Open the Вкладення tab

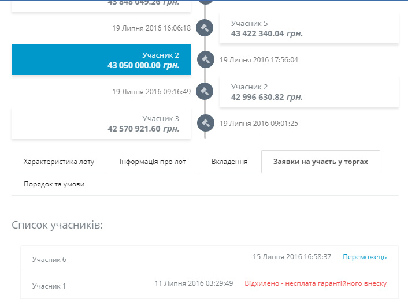coord(229,162)
